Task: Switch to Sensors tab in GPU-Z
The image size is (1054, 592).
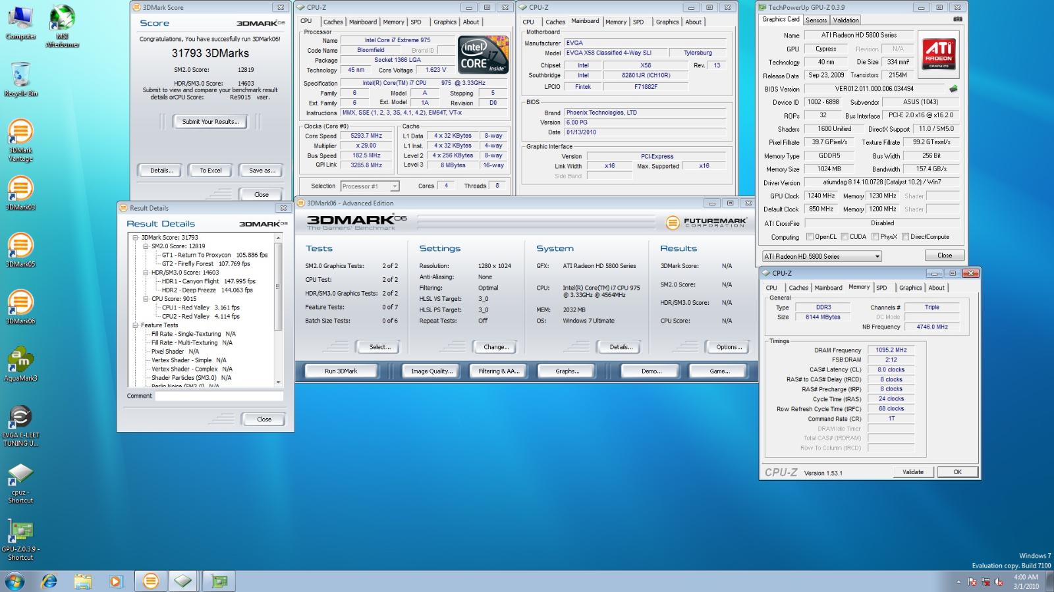Action: [x=816, y=20]
